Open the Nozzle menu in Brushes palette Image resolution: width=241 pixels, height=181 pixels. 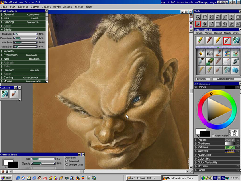click(227, 33)
